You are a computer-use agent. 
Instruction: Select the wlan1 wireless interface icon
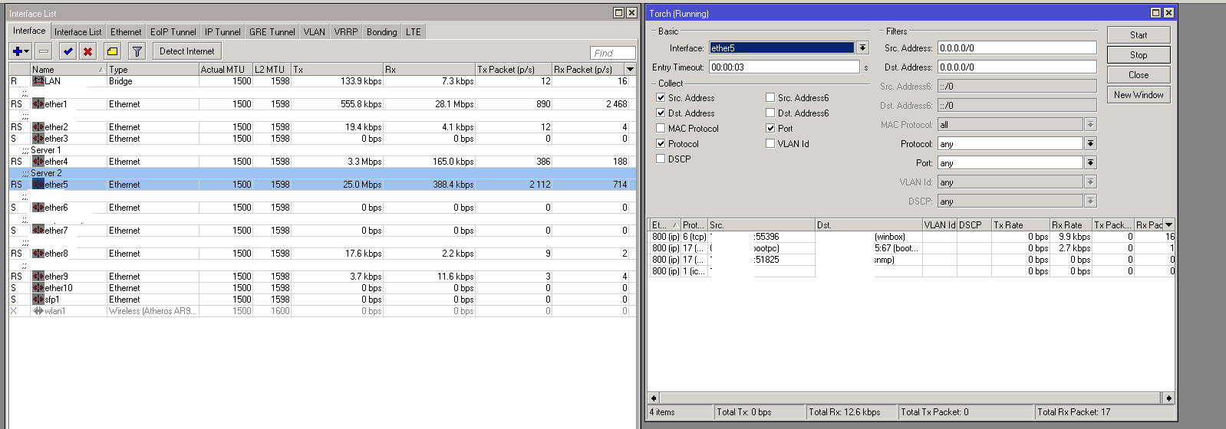coord(38,311)
